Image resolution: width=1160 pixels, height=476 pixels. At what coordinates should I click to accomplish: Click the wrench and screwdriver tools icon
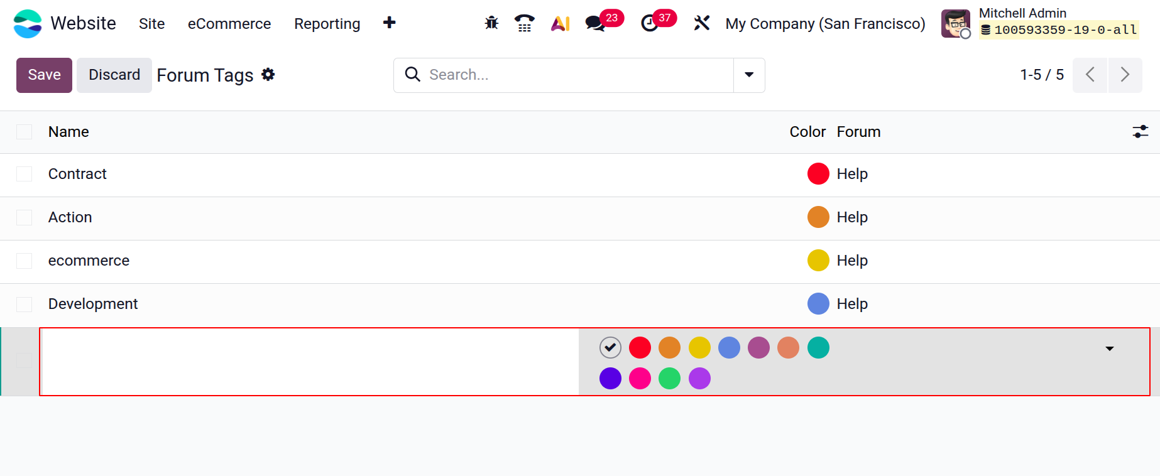pos(701,23)
